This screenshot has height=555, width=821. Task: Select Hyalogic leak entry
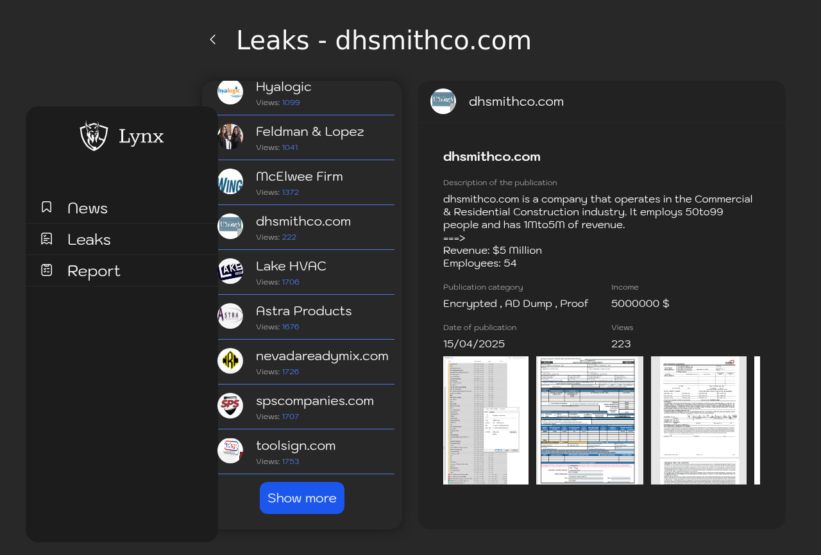click(306, 93)
